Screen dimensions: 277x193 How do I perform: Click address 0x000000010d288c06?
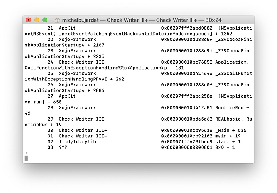[x=187, y=85]
